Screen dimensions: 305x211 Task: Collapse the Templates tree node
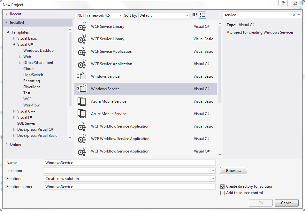point(8,32)
